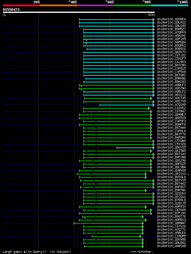
Task: Select the UniRef100_B9H5Z7 label
Action: point(171,29)
